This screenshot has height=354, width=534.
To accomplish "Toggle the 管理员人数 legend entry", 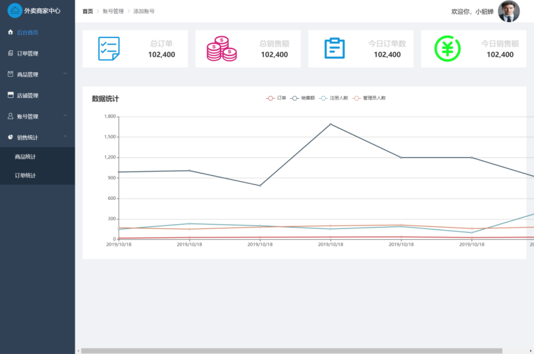I will (368, 98).
